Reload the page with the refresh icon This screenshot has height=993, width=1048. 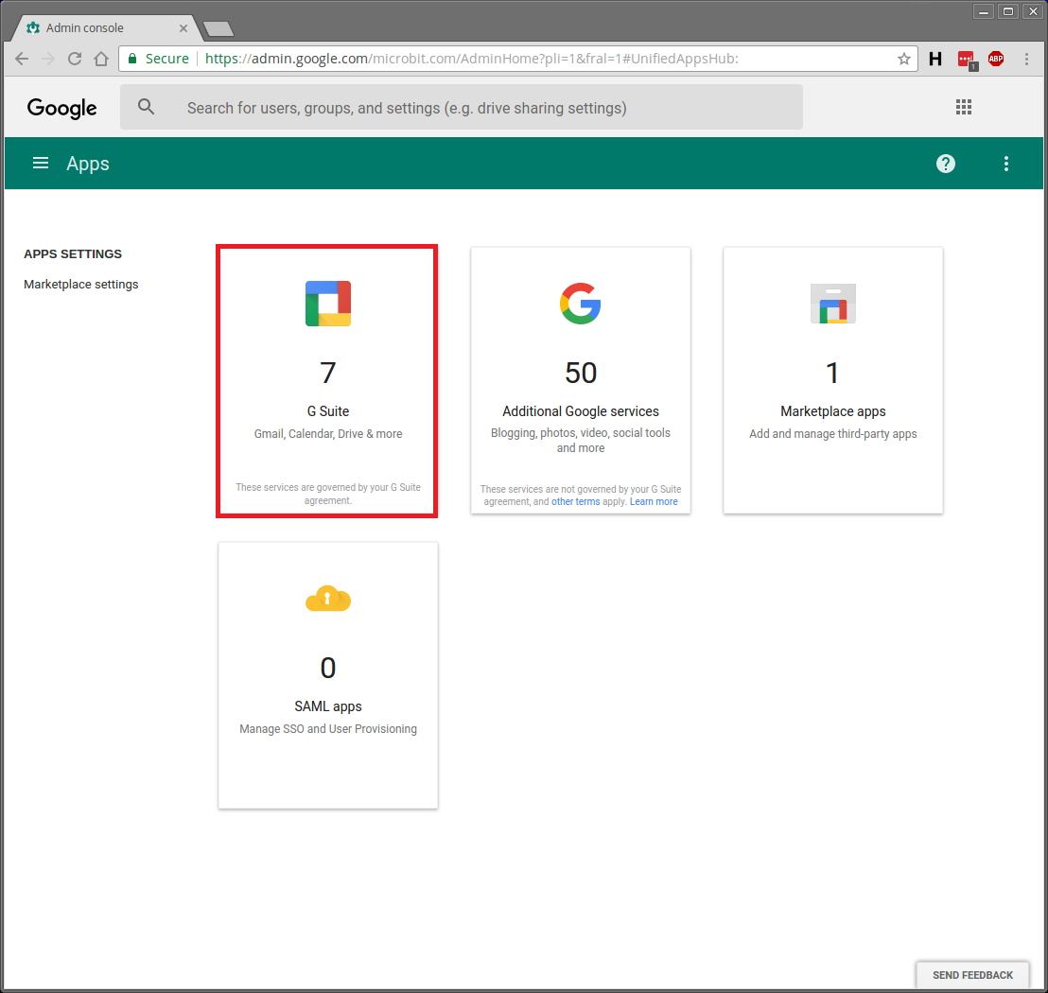pos(75,59)
